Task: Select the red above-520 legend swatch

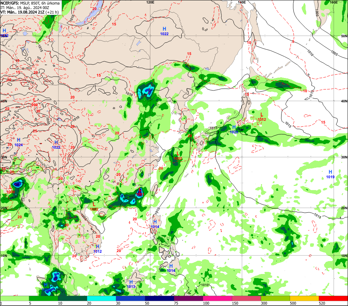Action: pos(333,298)
